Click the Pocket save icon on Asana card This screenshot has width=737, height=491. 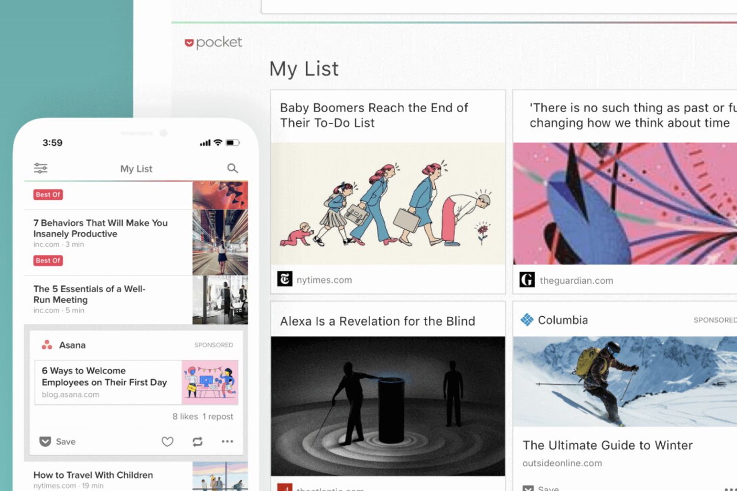[x=45, y=441]
